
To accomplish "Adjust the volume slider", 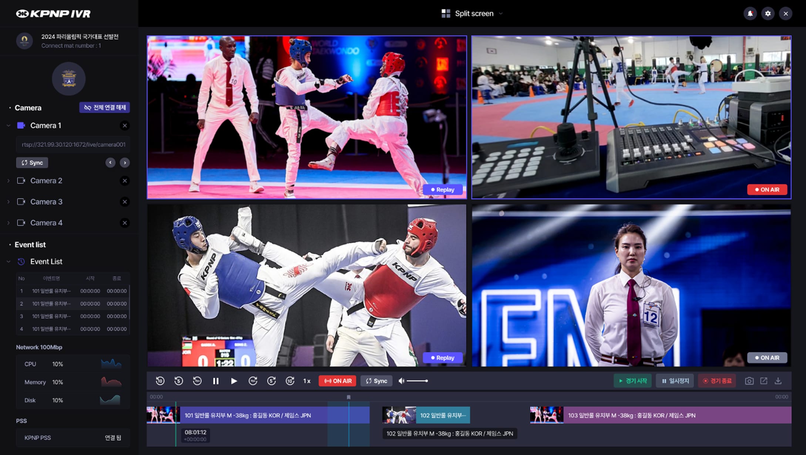I will click(417, 381).
